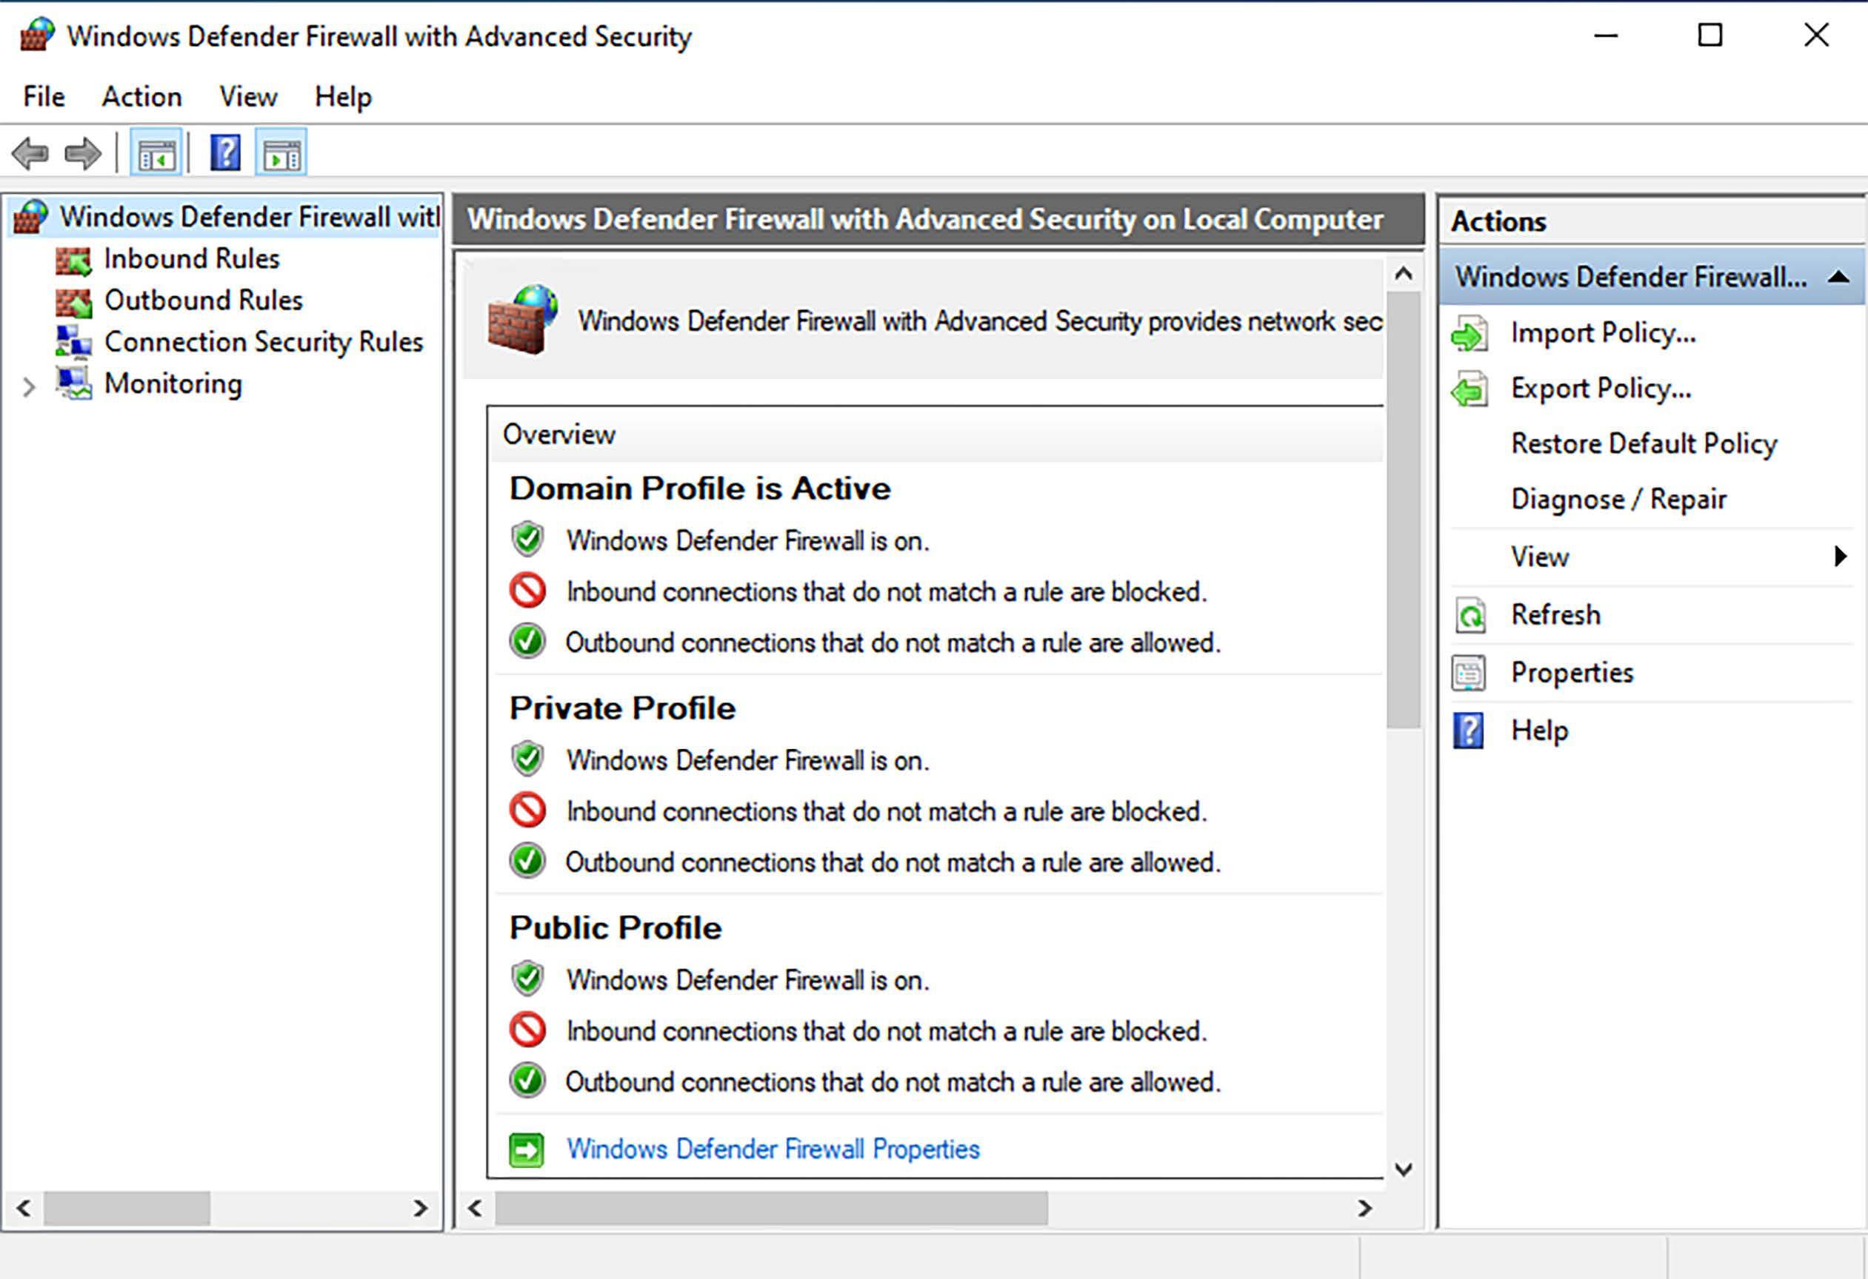Click the 'Domain Profile is Active' heading
Viewport: 1868px width, 1279px height.
(700, 489)
